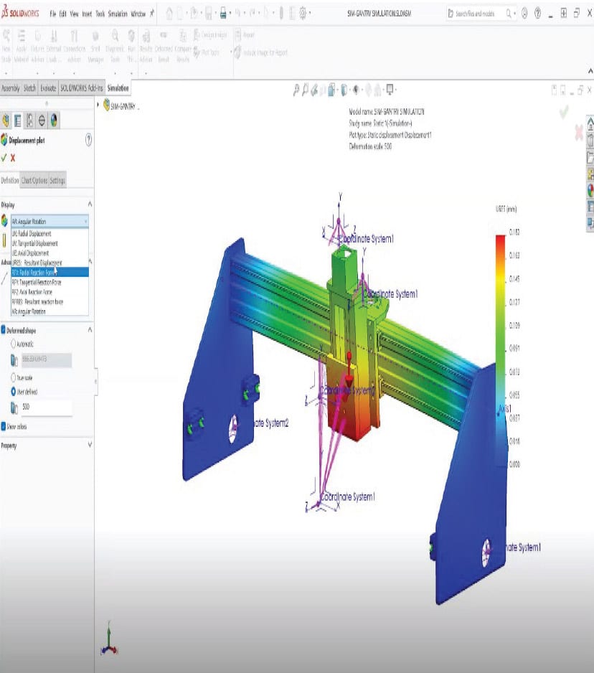This screenshot has width=594, height=673.
Task: Switch to the Evaluate command tab
Action: (48, 88)
